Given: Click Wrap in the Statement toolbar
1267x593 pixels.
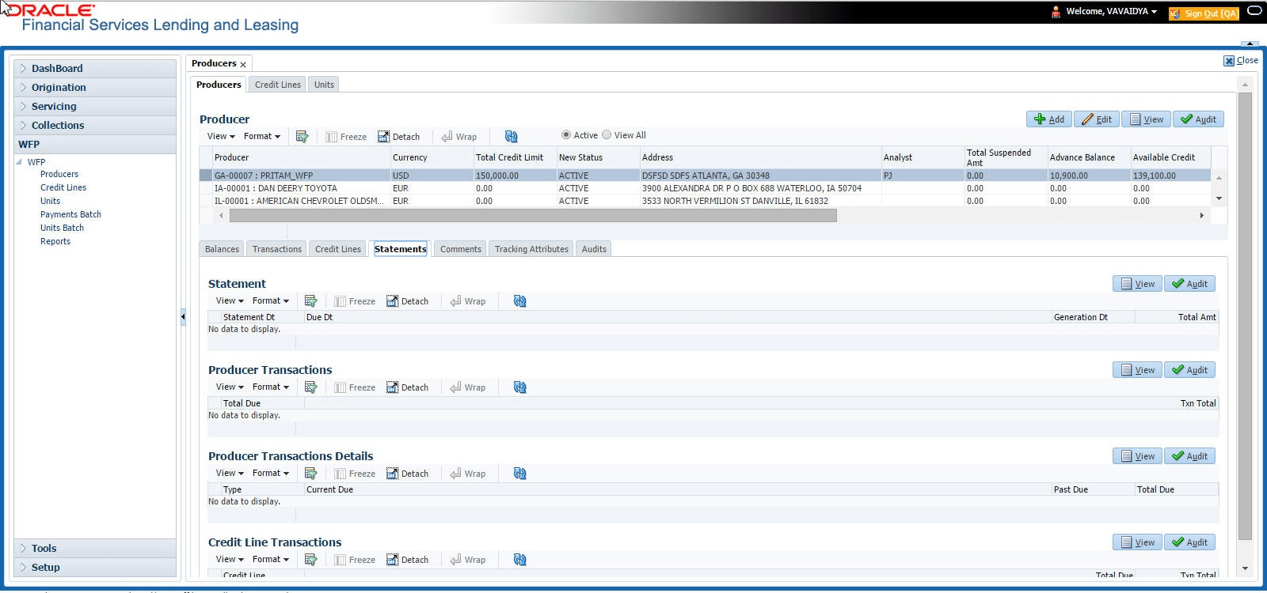Looking at the screenshot, I should click(x=468, y=301).
